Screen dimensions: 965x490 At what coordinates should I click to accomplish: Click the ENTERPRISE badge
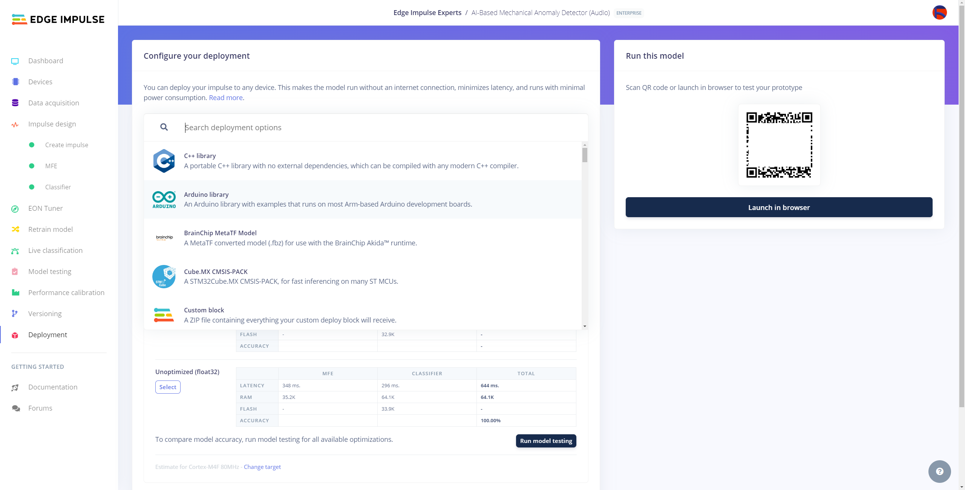coord(629,13)
